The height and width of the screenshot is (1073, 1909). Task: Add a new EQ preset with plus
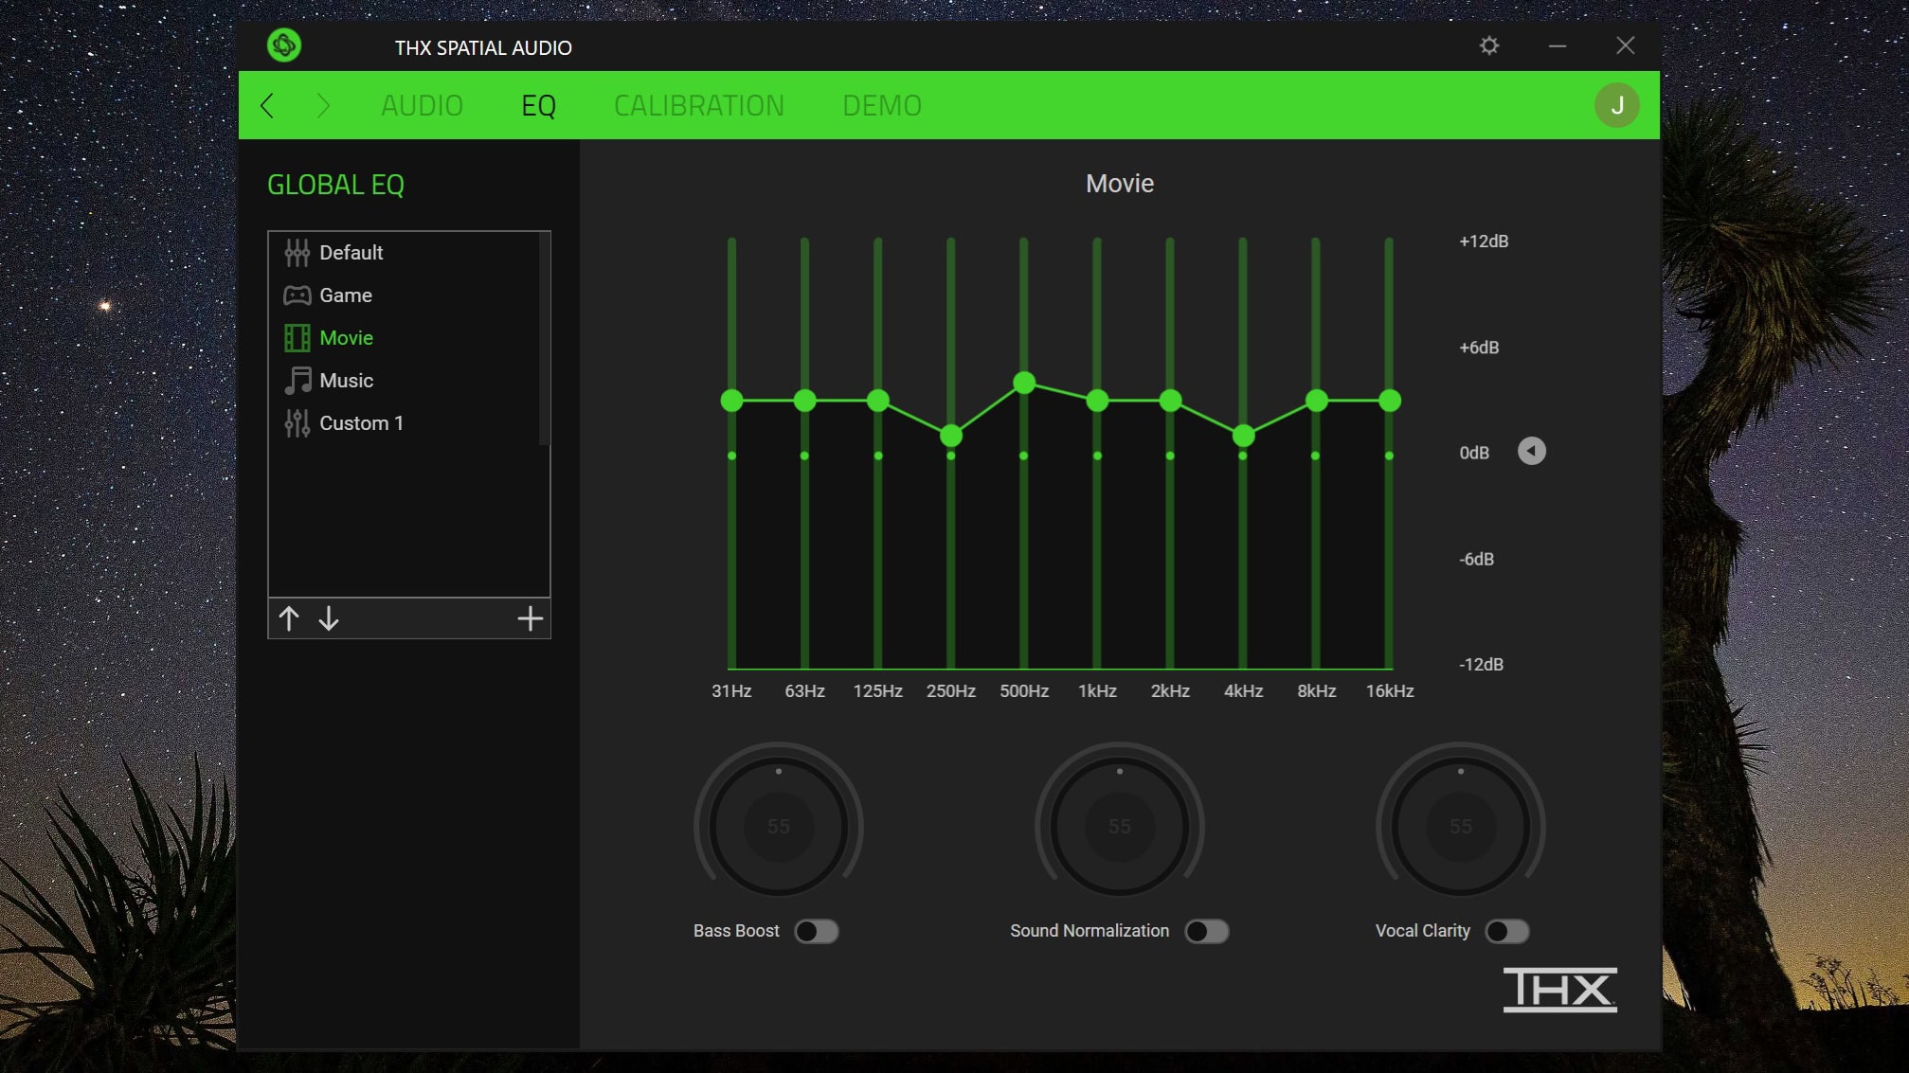(531, 618)
